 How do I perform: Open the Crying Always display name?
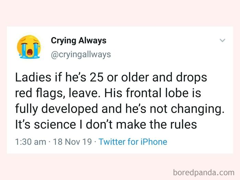coord(79,41)
